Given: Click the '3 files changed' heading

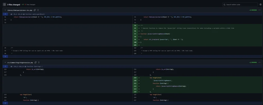Looking at the screenshot, I should pos(14,5).
